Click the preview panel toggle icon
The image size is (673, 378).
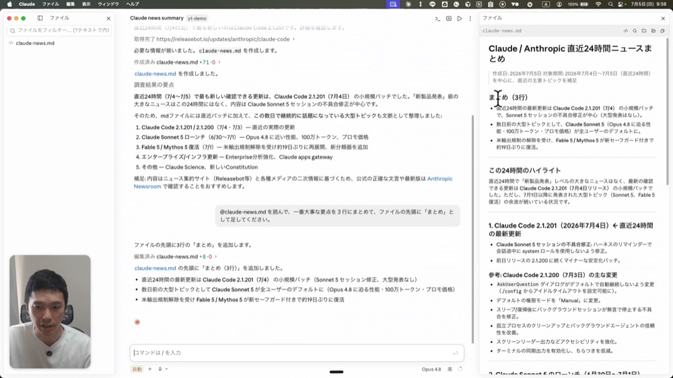pos(448,18)
